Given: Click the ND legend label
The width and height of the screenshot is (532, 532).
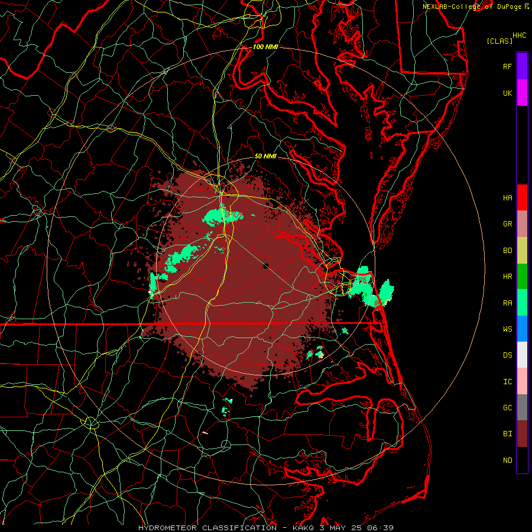Looking at the screenshot, I should coord(507,460).
